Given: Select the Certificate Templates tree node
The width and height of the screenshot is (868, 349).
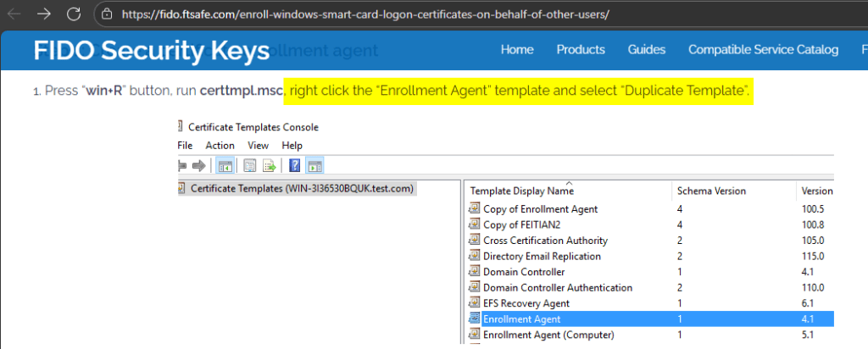Looking at the screenshot, I should (303, 188).
